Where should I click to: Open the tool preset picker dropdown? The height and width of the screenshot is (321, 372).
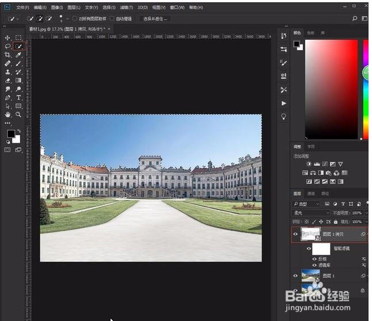click(x=12, y=18)
